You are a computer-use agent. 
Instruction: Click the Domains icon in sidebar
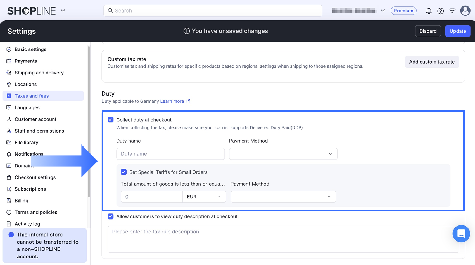click(x=9, y=166)
